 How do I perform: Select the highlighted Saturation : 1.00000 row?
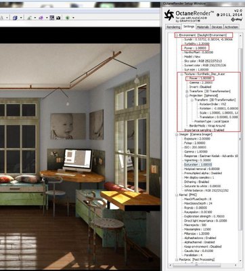tap(198, 165)
